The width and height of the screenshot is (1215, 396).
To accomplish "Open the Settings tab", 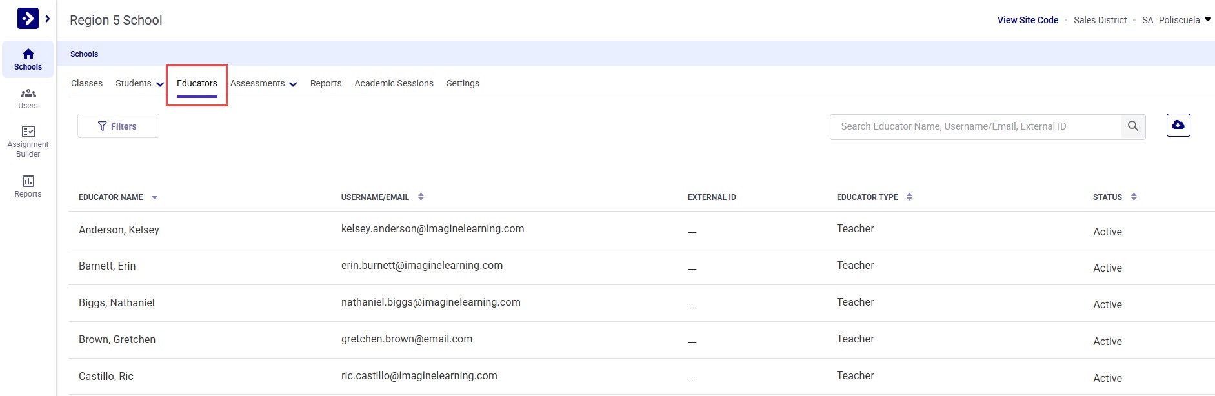I will tap(463, 84).
